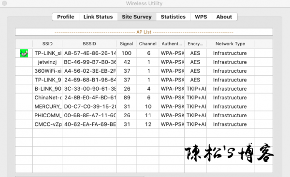
Task: Select the PHICOMM_ access point
Action: point(144,115)
